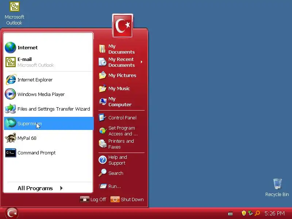
Task: Click the Internet Explorer 'e' icon
Action: point(11,80)
